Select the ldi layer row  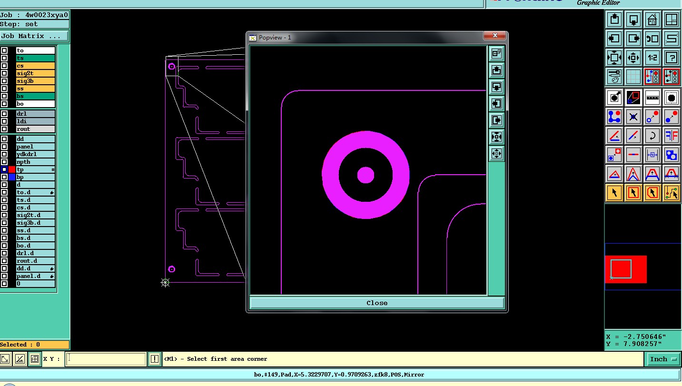point(35,121)
